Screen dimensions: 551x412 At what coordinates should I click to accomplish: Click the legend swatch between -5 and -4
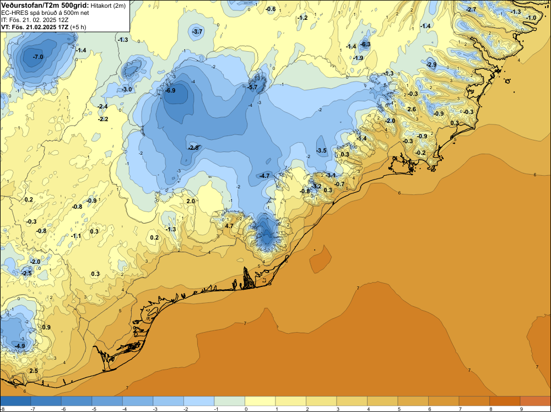point(107,401)
